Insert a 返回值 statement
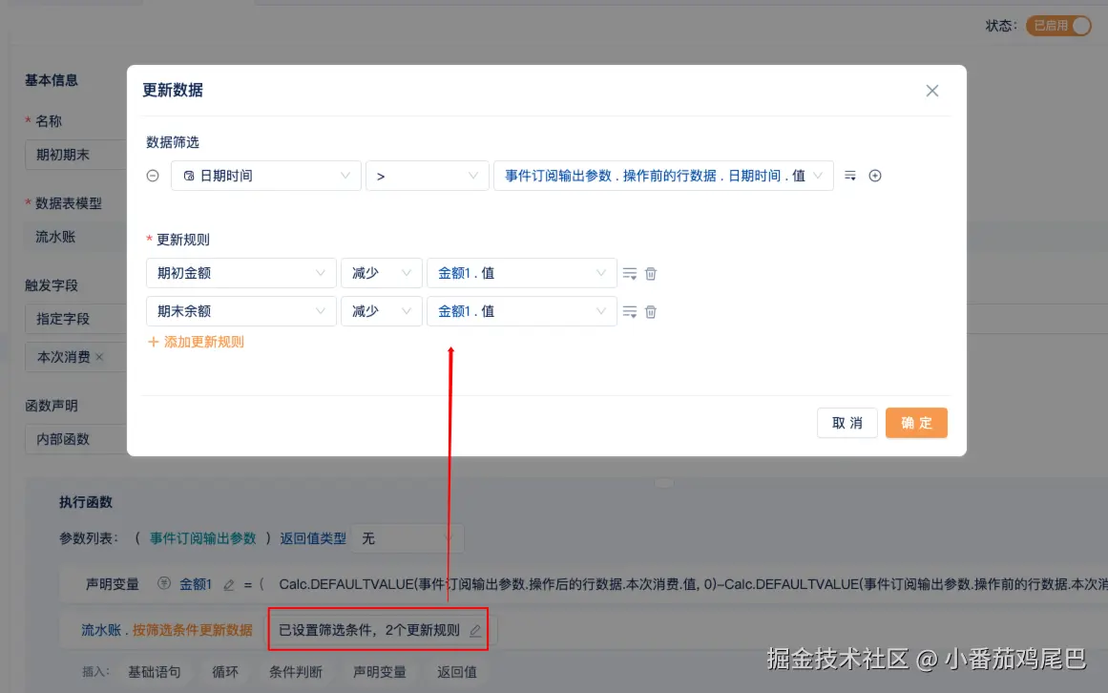The width and height of the screenshot is (1108, 693). coord(456,672)
